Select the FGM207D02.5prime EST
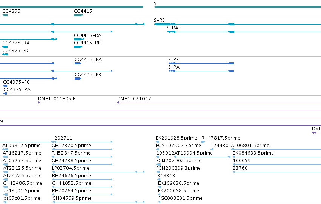This screenshot has height=204, width=321. [178, 161]
